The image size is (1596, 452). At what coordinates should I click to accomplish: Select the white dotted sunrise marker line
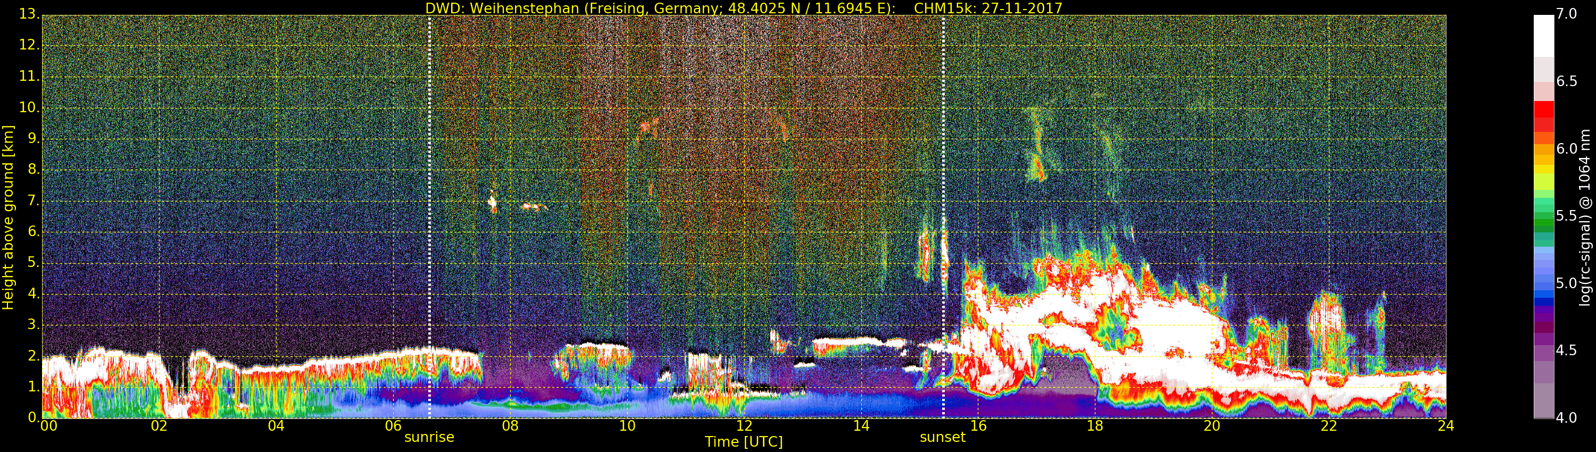429,217
